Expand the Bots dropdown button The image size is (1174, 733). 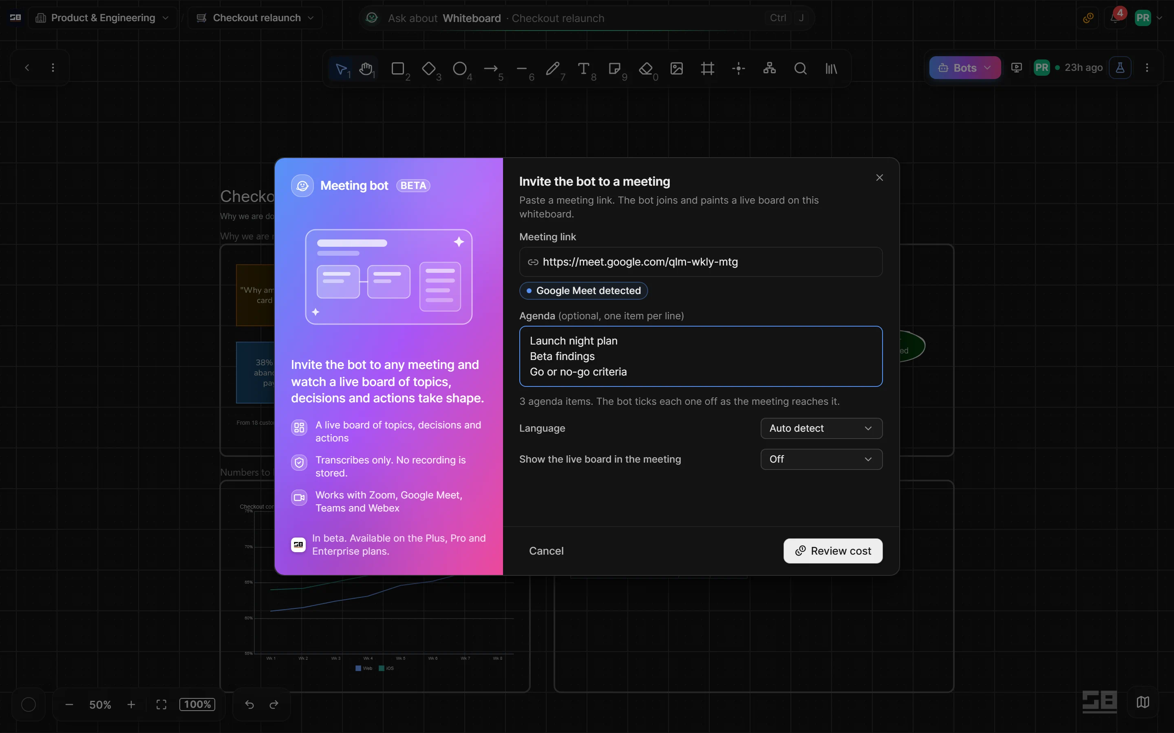pos(965,68)
